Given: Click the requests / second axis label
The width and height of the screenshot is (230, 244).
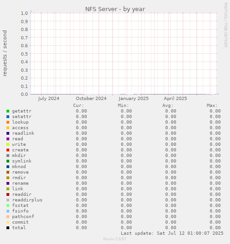Looking at the screenshot, I should pos(5,53).
